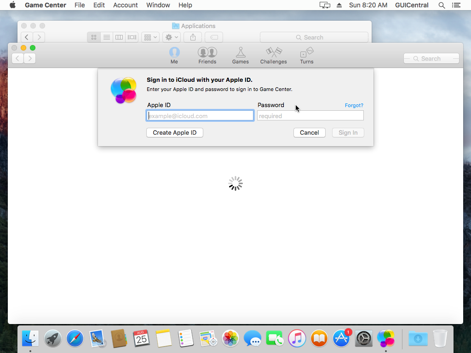Screen dimensions: 471x353
Task: Switch Finder to icon view
Action: [x=94, y=37]
